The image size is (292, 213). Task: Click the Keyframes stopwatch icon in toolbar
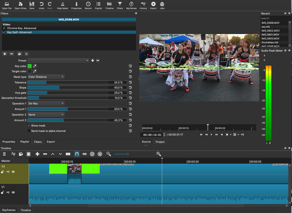click(130, 4)
